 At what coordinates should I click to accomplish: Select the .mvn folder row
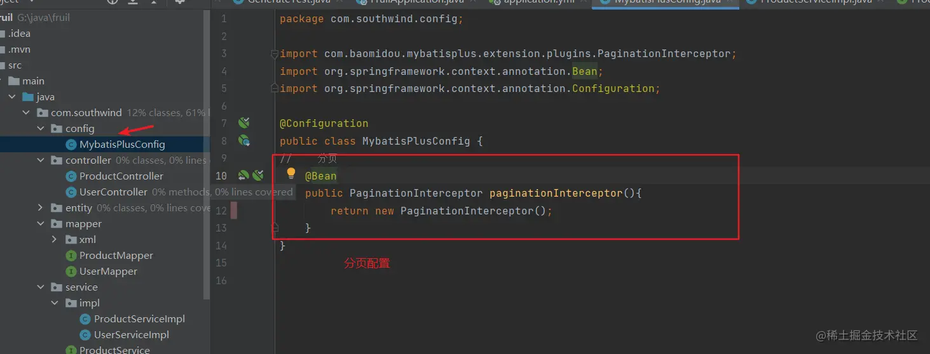(105, 49)
